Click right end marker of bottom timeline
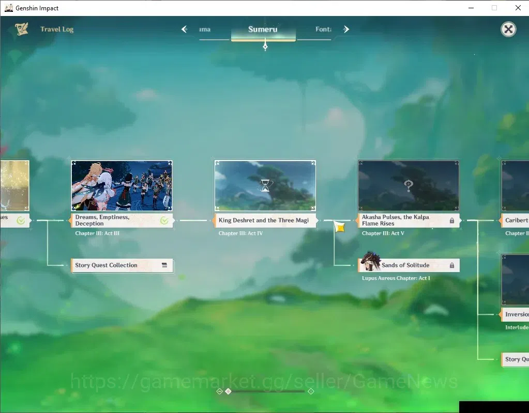The height and width of the screenshot is (413, 529). point(311,391)
